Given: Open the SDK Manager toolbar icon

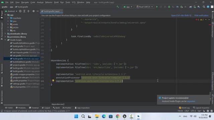Looking at the screenshot, I should (199, 7).
